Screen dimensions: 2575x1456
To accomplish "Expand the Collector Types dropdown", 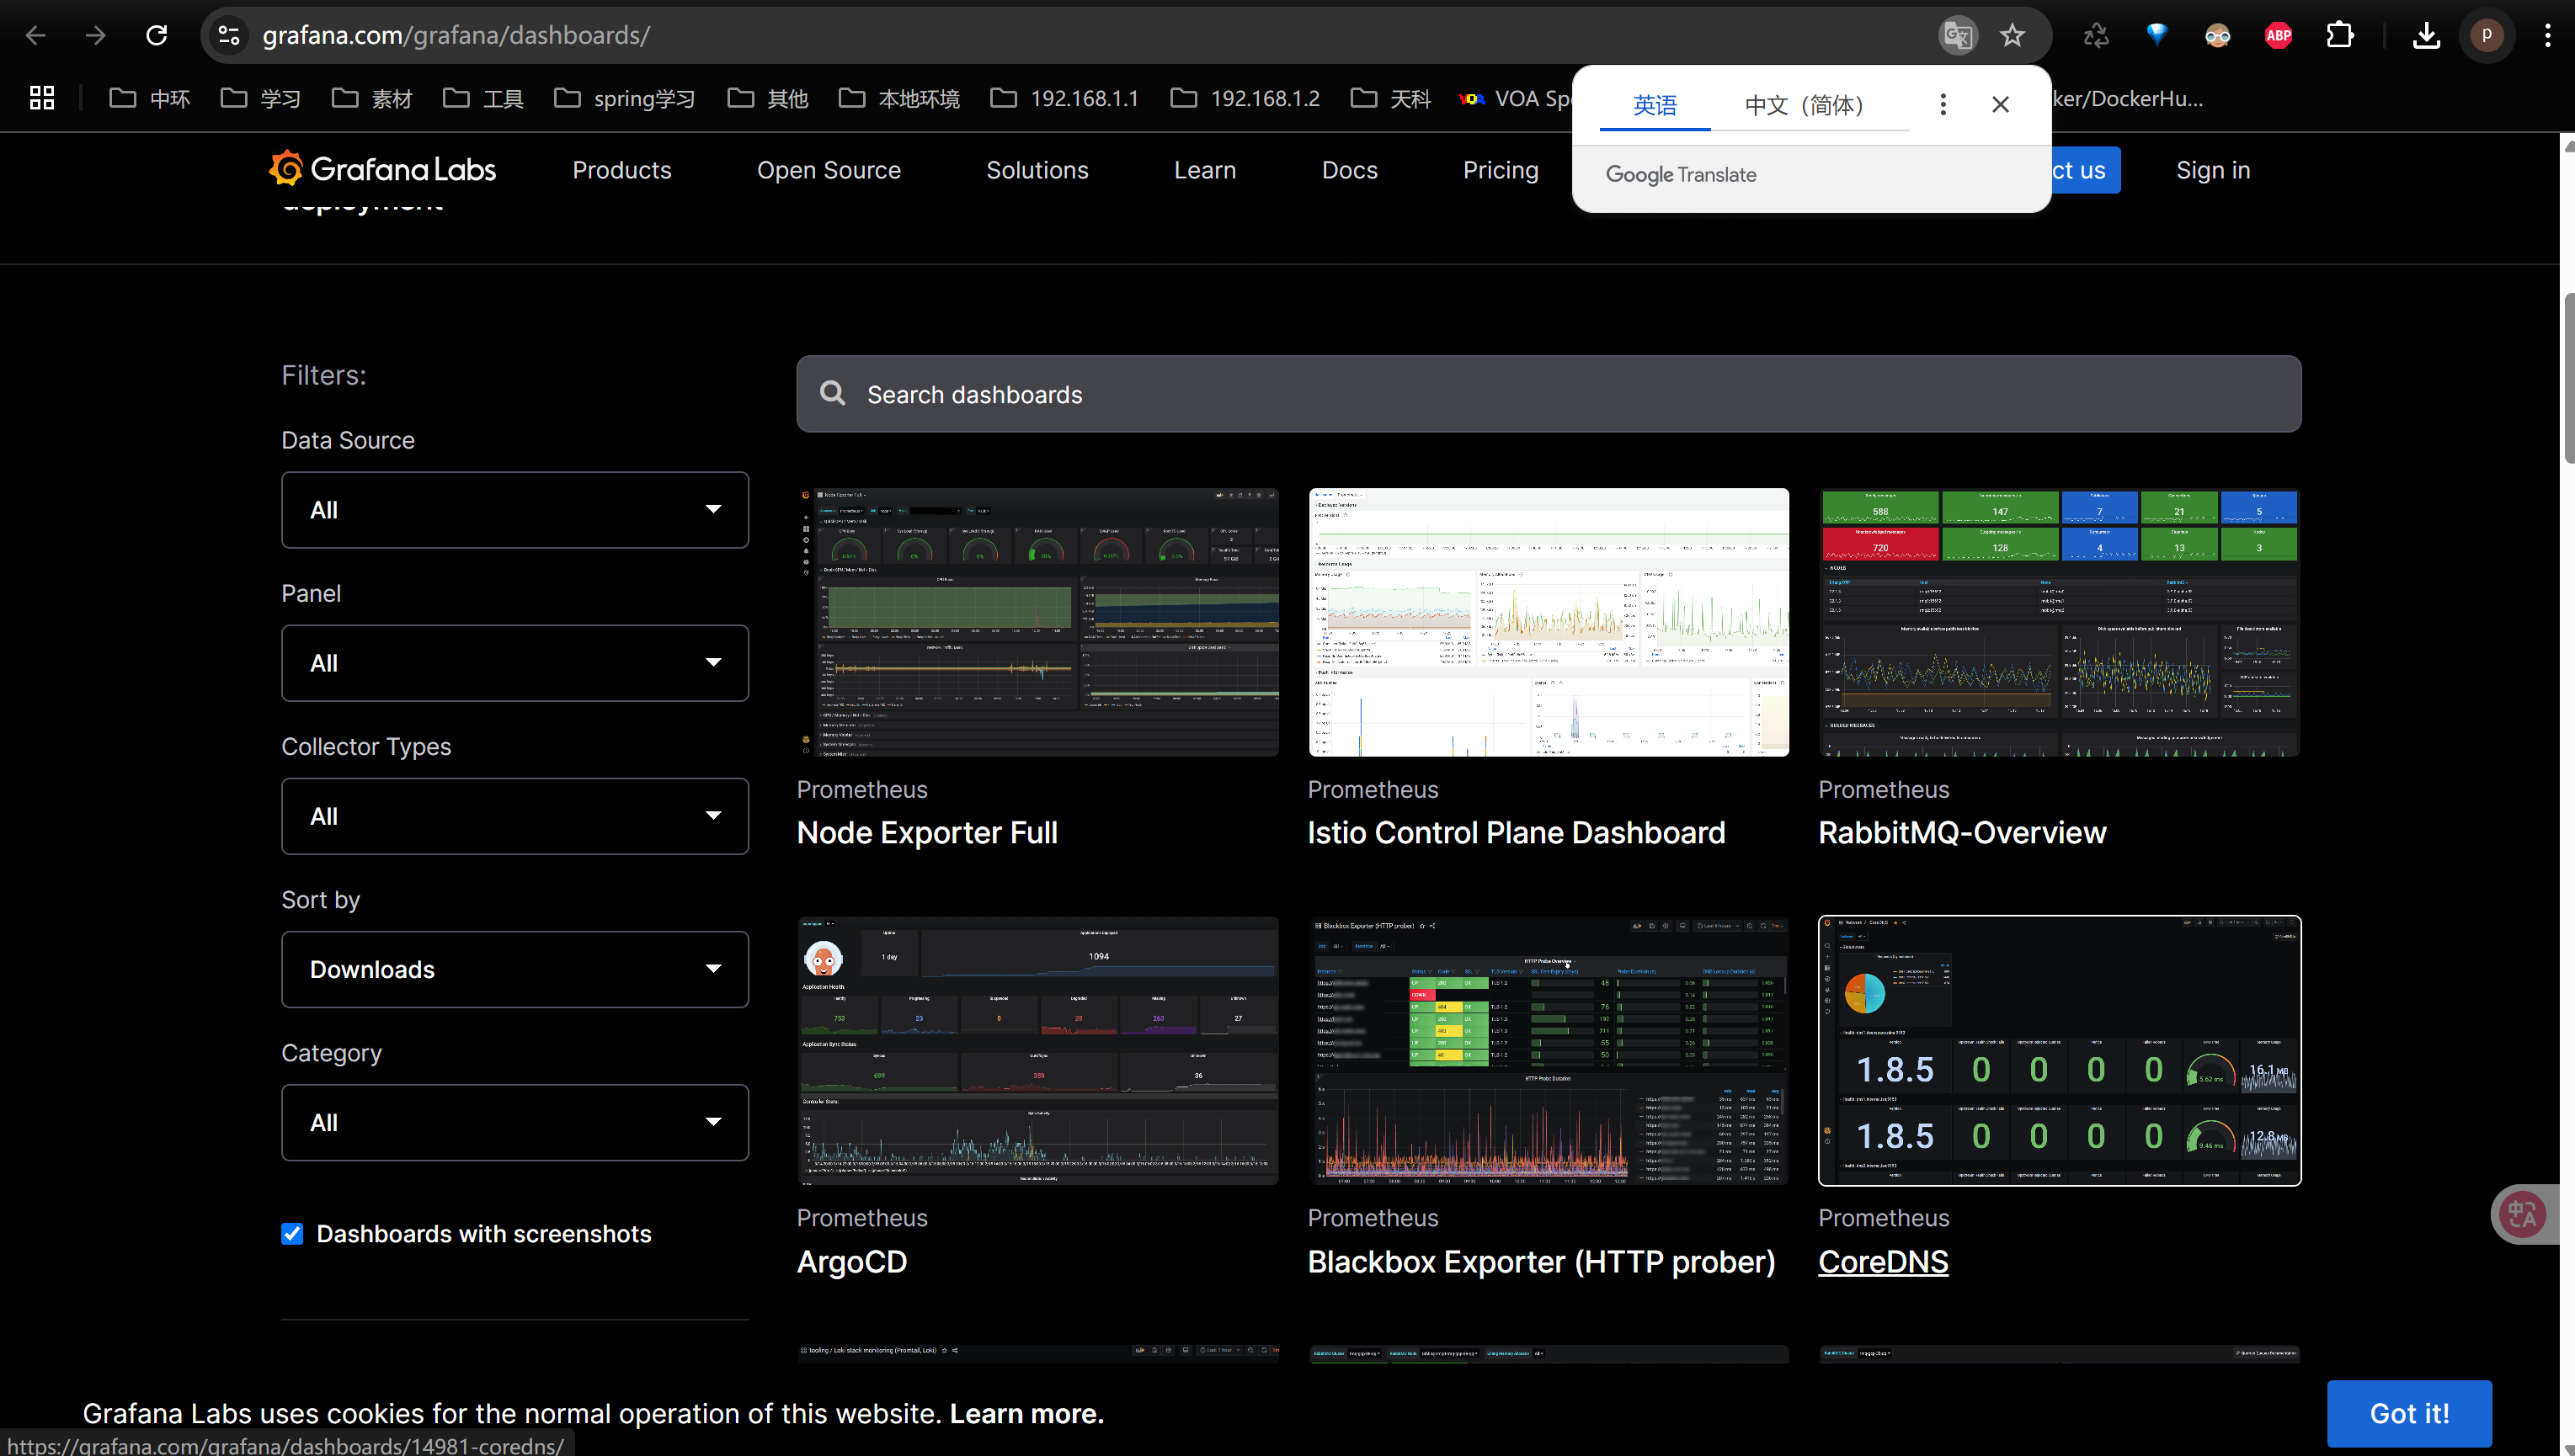I will point(514,816).
